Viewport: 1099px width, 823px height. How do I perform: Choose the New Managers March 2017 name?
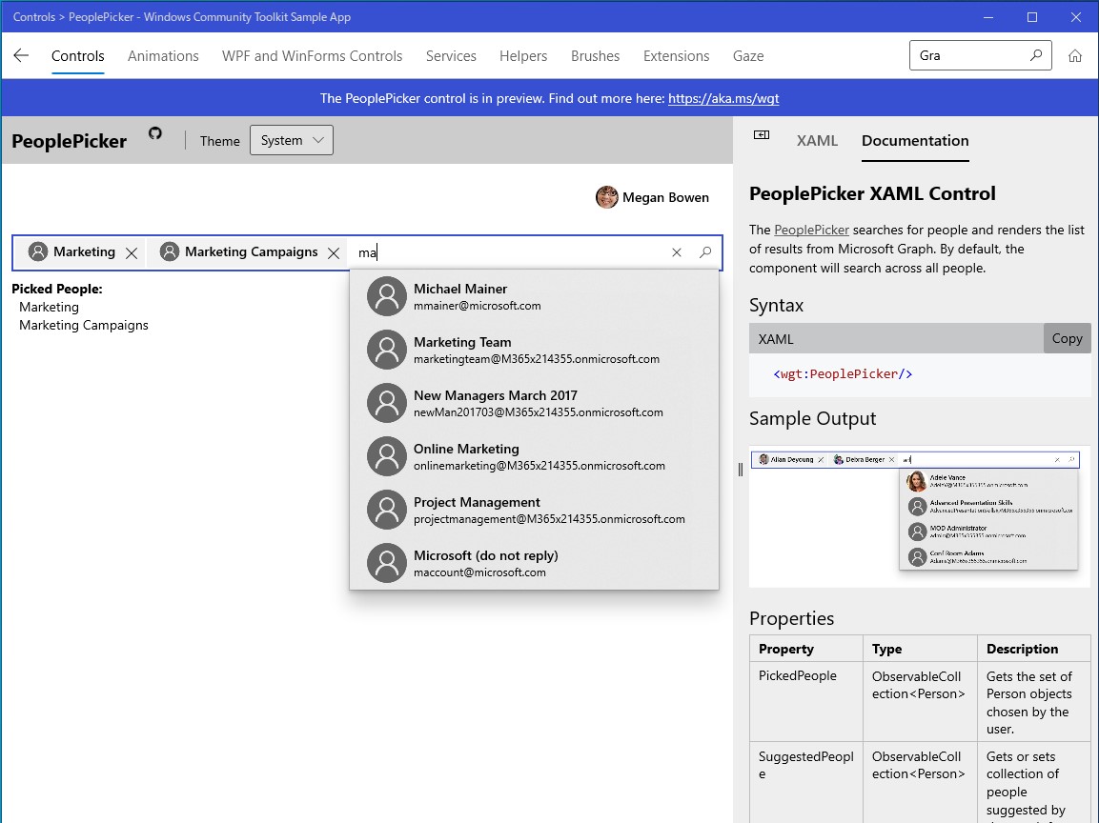(x=495, y=395)
